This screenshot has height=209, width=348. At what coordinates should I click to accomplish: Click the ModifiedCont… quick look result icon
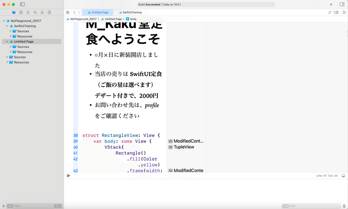[171, 141]
